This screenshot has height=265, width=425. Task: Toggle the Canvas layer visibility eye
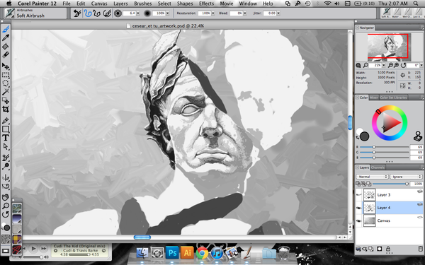click(359, 220)
